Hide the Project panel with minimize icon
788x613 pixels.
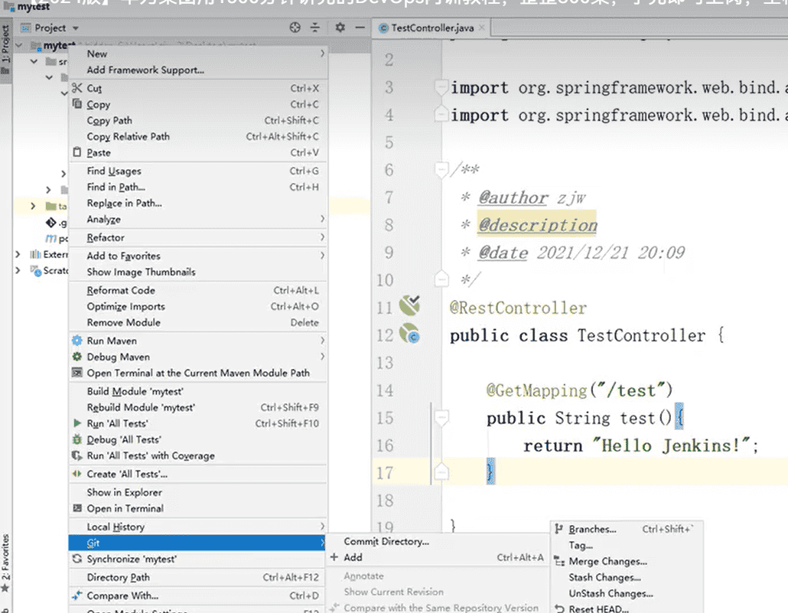pyautogui.click(x=358, y=28)
